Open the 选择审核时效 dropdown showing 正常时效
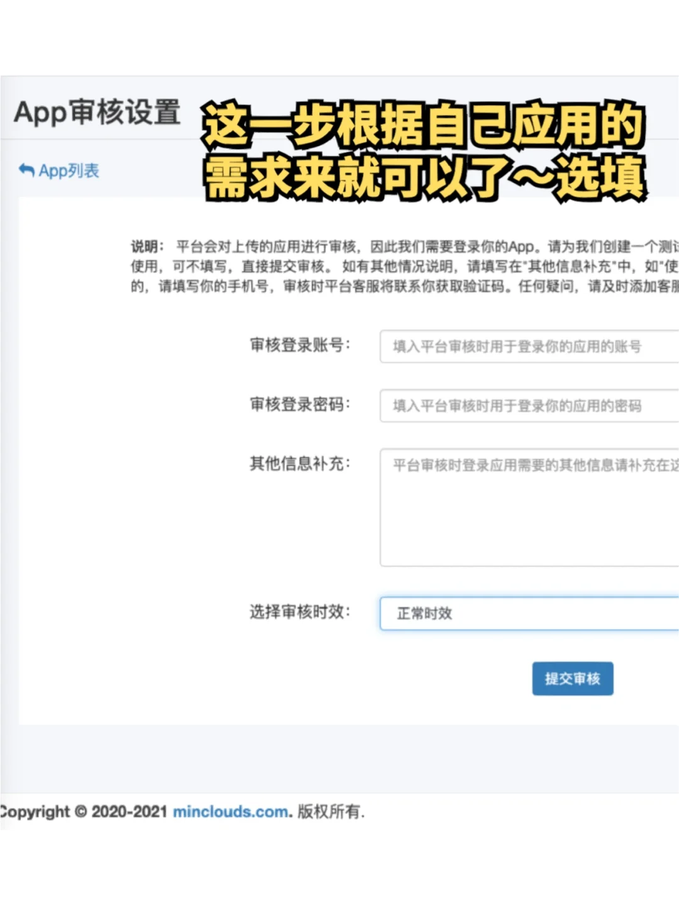The image size is (679, 905). pos(529,613)
